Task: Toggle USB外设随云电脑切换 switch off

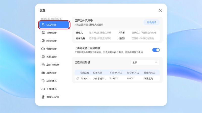Action: 156,50
